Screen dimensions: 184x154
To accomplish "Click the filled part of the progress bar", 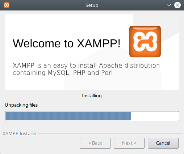I will point(68,116).
